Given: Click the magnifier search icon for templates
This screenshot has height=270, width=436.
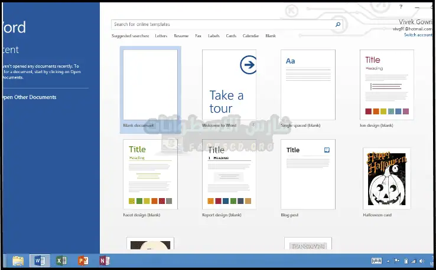Looking at the screenshot, I should 337,25.
